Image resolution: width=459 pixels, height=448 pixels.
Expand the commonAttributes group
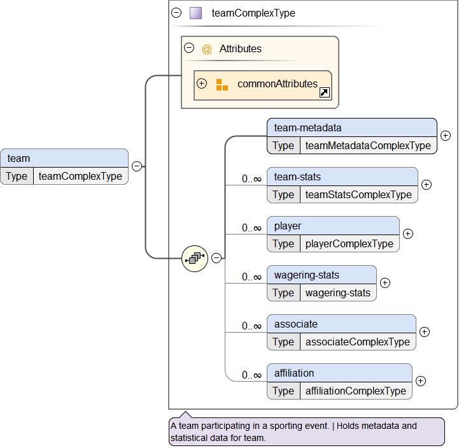point(202,83)
